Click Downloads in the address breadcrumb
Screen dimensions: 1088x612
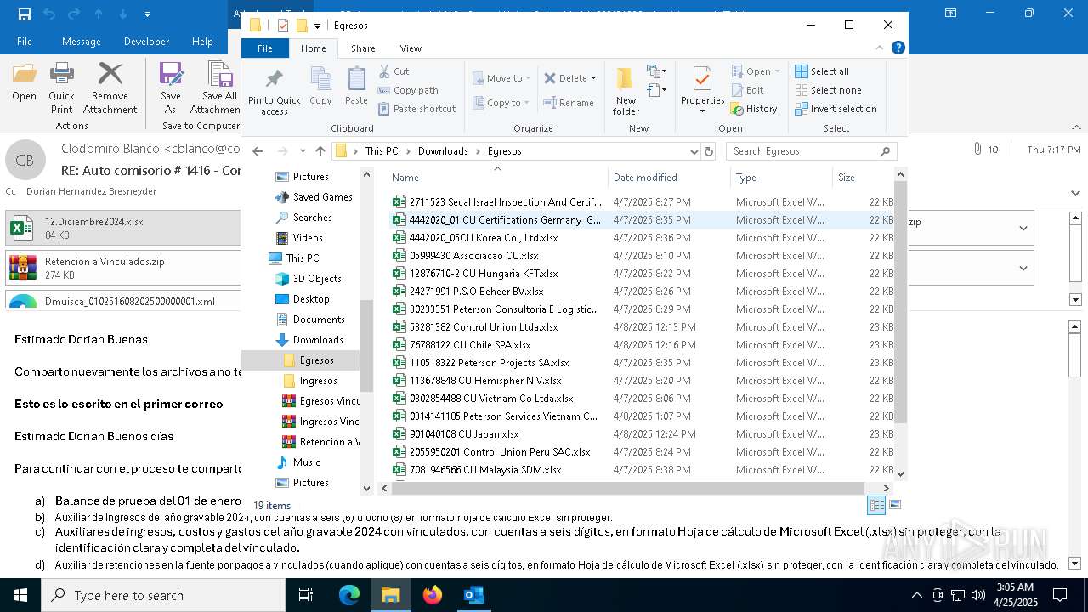[x=443, y=151]
